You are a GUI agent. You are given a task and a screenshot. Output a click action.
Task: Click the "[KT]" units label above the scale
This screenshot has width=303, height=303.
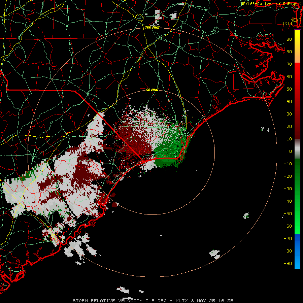click(x=287, y=23)
